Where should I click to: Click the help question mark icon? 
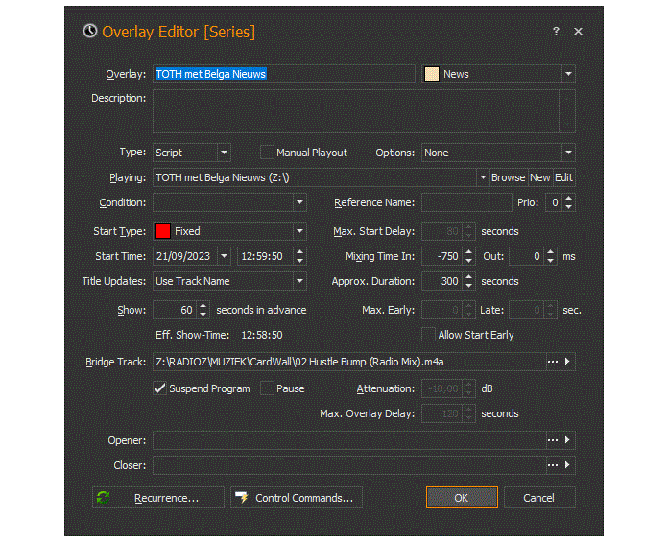click(x=556, y=32)
